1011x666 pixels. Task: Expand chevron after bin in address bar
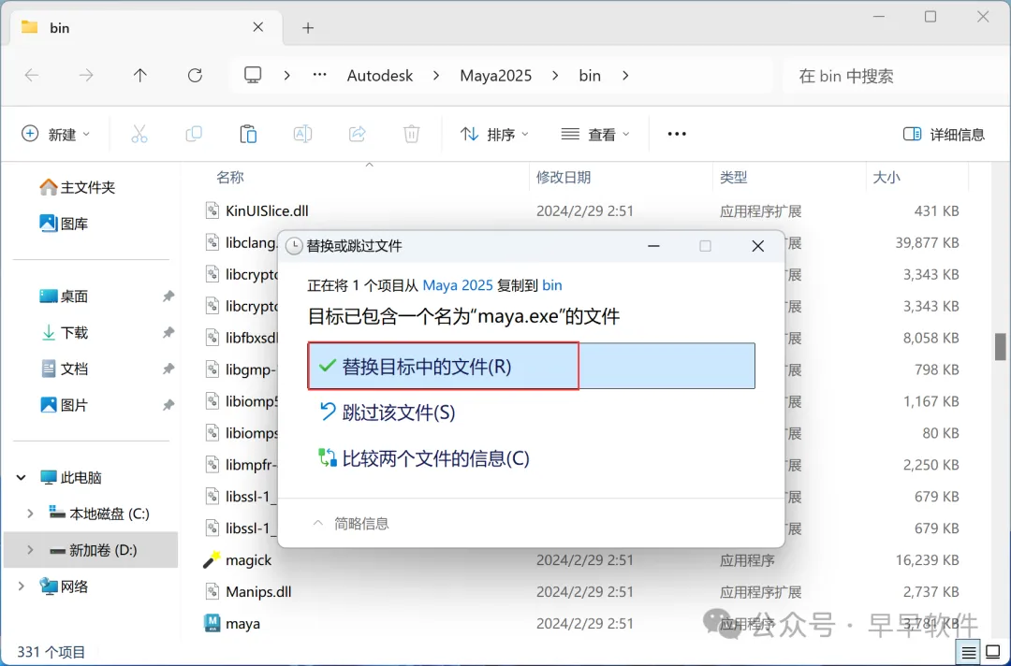click(x=624, y=76)
